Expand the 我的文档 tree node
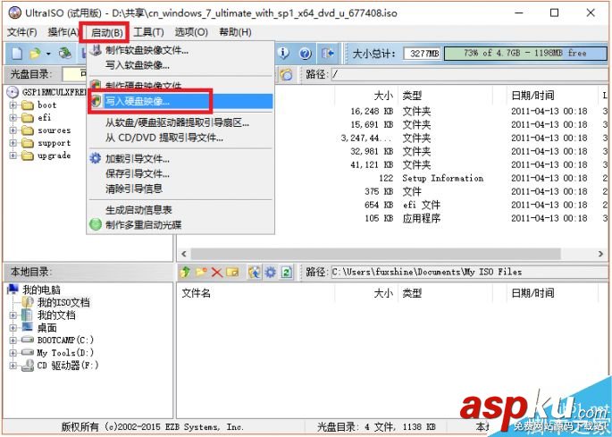The height and width of the screenshot is (437, 612). [13, 315]
